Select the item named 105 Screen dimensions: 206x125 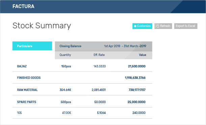point(19,113)
